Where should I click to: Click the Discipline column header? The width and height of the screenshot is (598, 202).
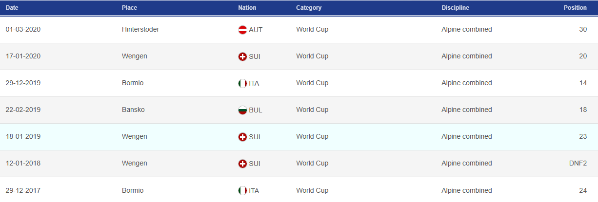[x=456, y=8]
